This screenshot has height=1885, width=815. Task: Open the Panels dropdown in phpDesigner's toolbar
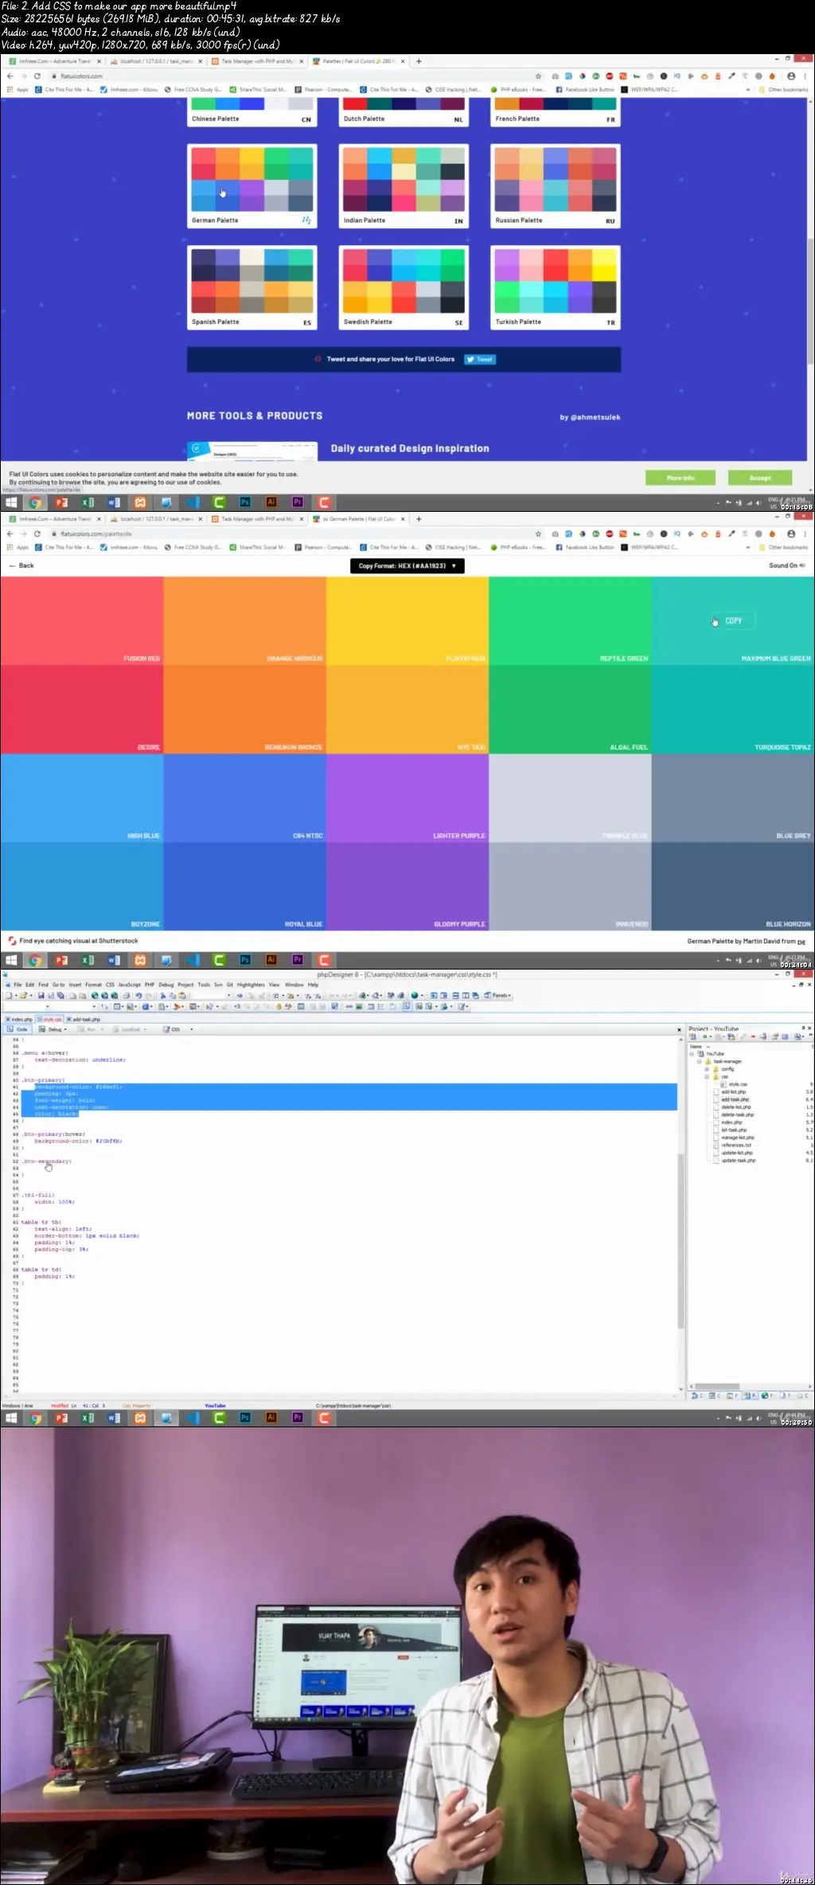point(498,995)
